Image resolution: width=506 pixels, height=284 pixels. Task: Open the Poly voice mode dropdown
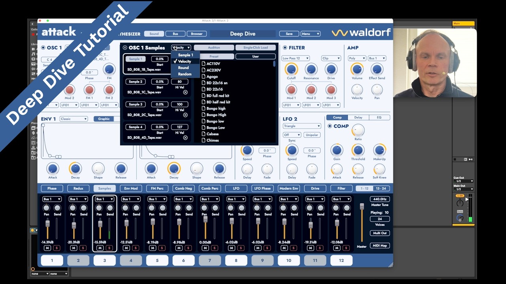click(357, 58)
